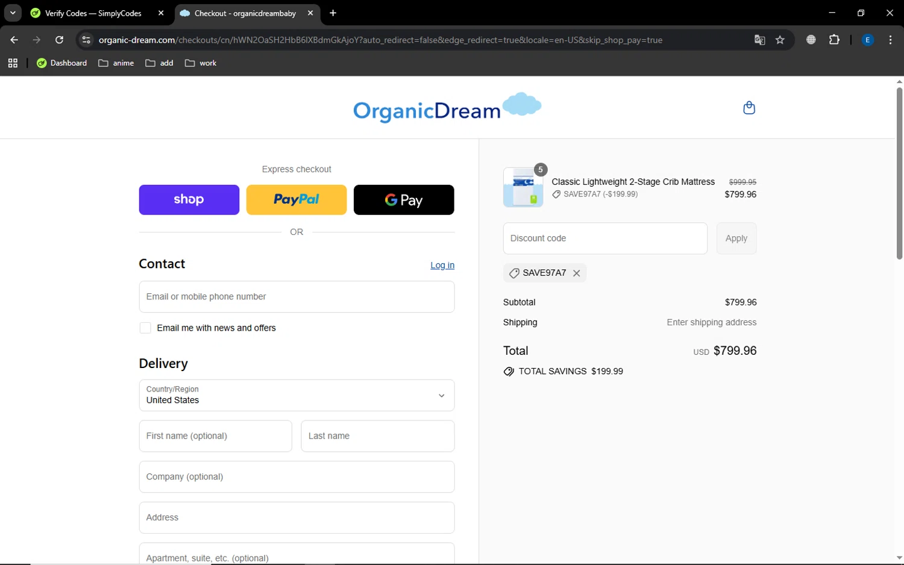Click the page vertical scrollbar thumb

pos(899,173)
